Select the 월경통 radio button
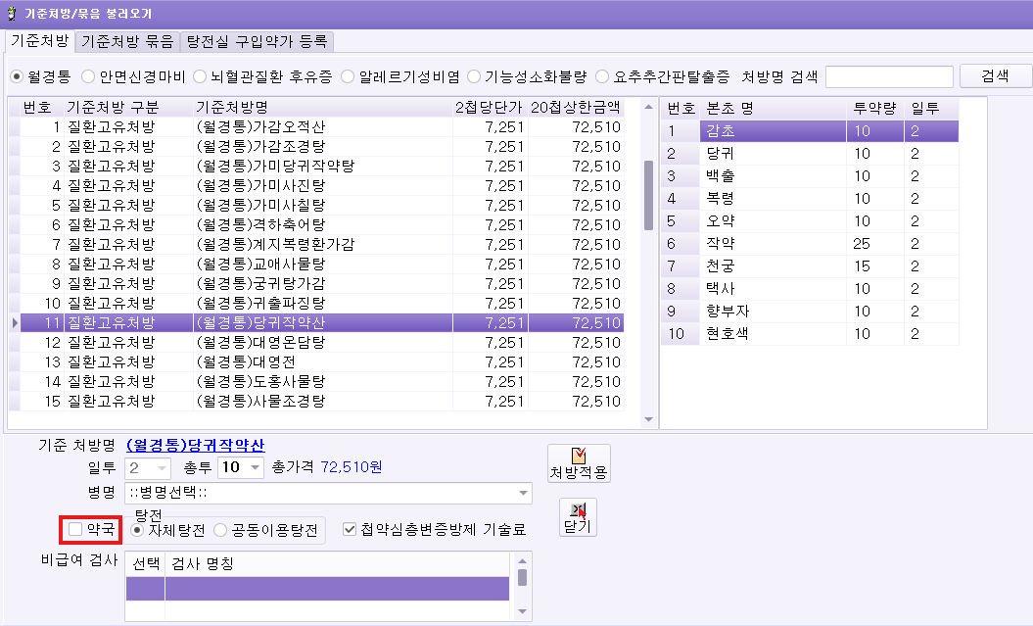1033x626 pixels. (x=17, y=77)
